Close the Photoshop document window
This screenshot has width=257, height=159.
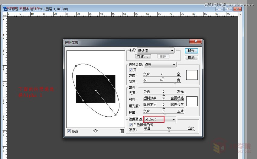(x=237, y=9)
